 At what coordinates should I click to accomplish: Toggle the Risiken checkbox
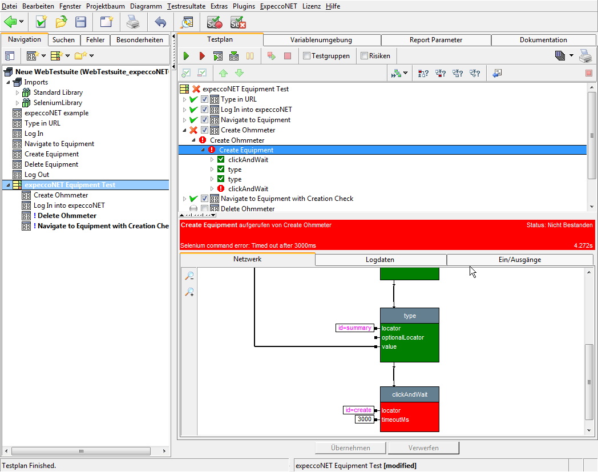click(364, 56)
